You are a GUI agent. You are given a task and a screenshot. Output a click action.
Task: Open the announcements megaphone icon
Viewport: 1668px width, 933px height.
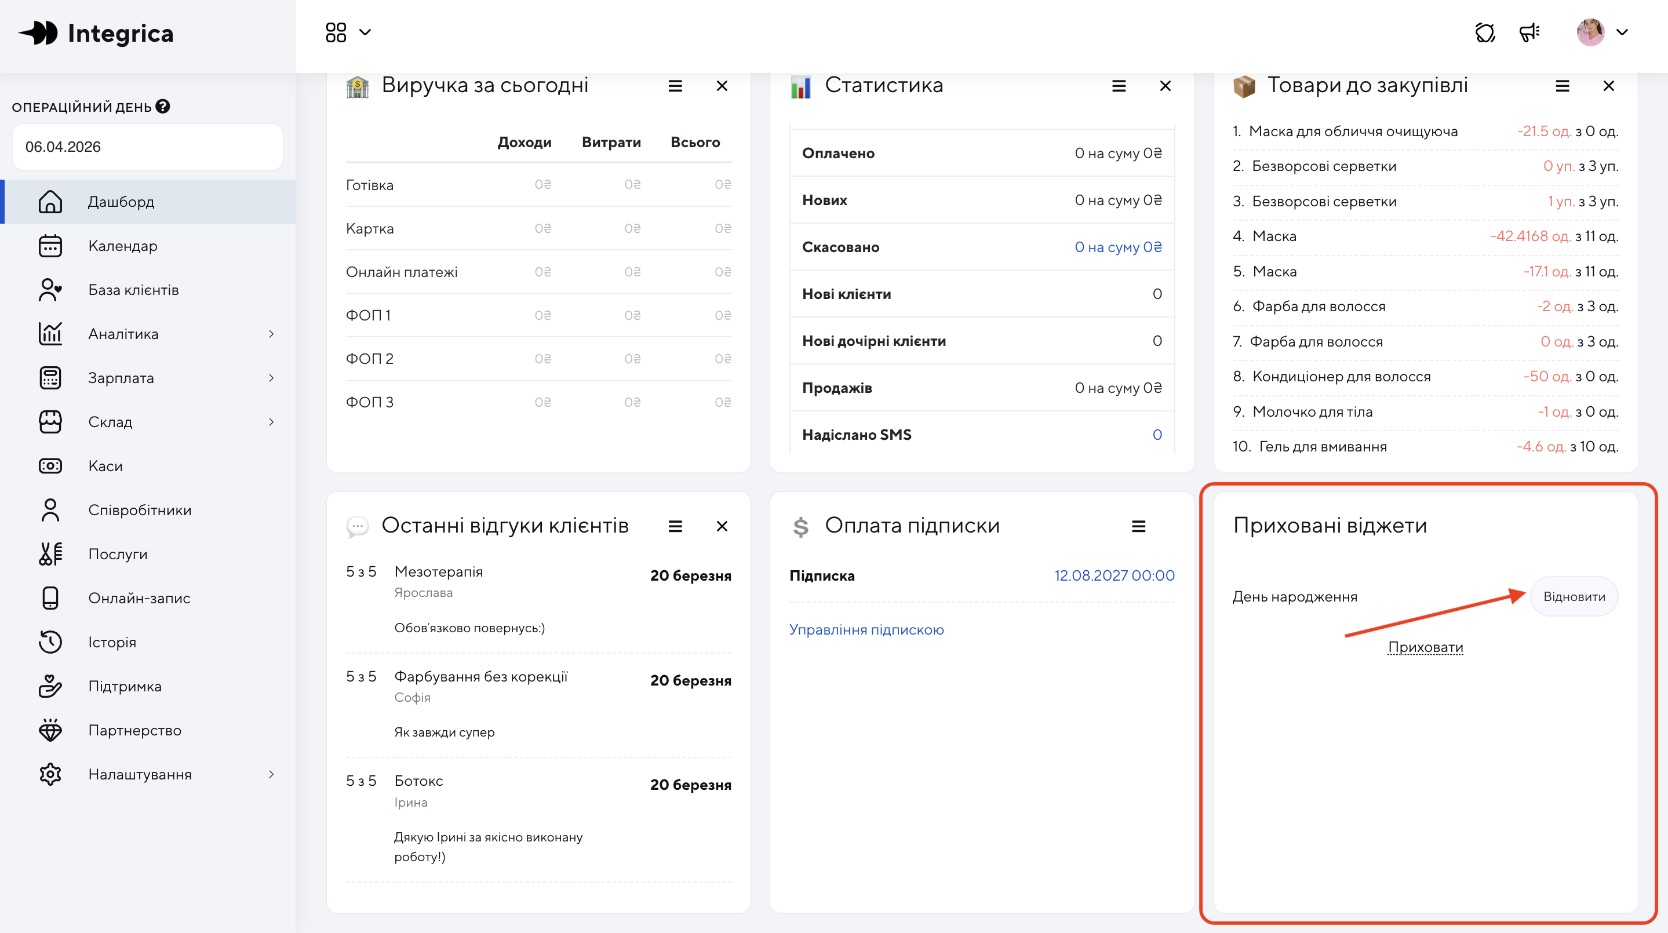(1529, 32)
